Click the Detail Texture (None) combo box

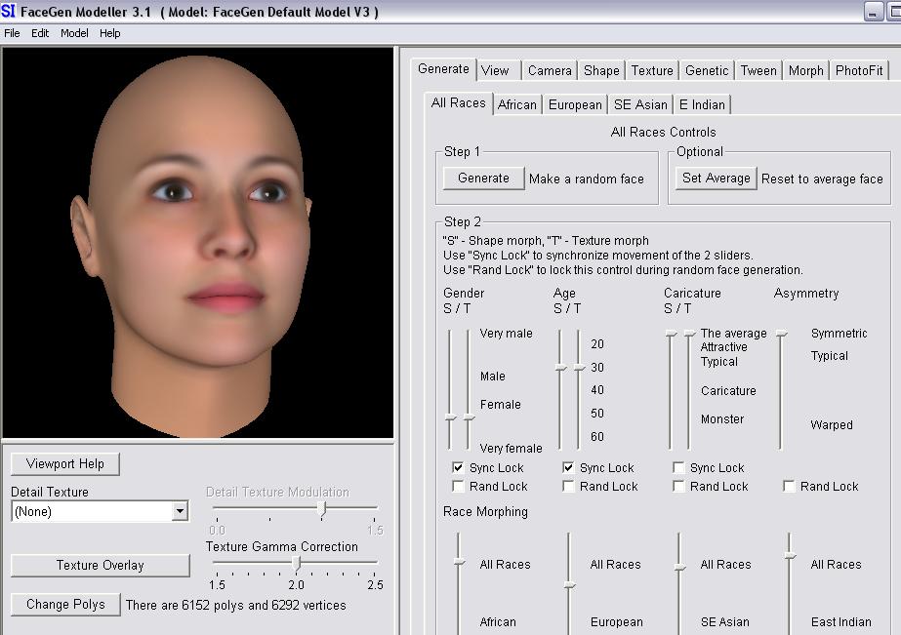[x=100, y=511]
